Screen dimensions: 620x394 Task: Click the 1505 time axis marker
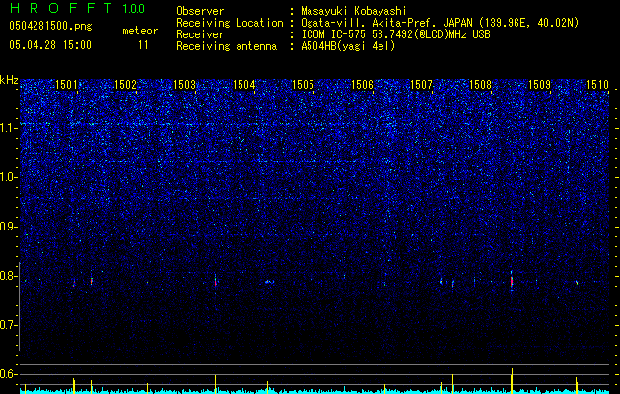coord(303,84)
